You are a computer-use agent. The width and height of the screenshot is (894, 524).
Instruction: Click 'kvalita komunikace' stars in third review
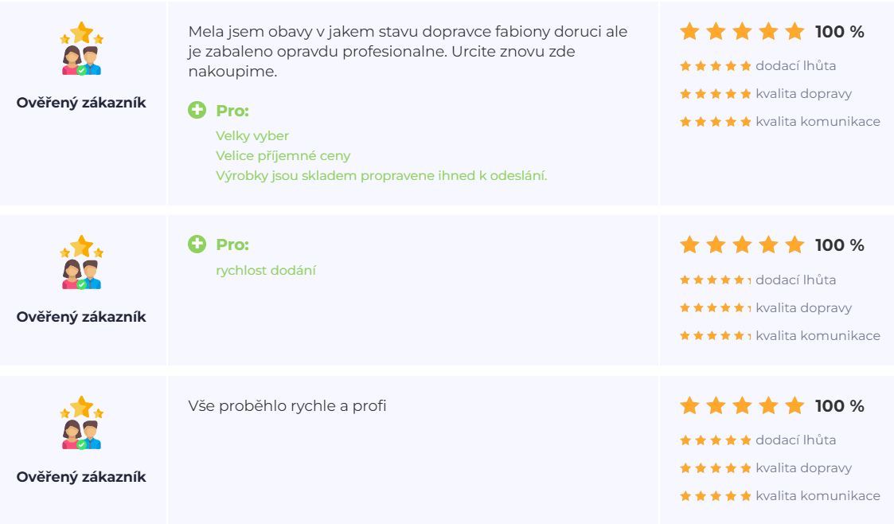[x=715, y=496]
